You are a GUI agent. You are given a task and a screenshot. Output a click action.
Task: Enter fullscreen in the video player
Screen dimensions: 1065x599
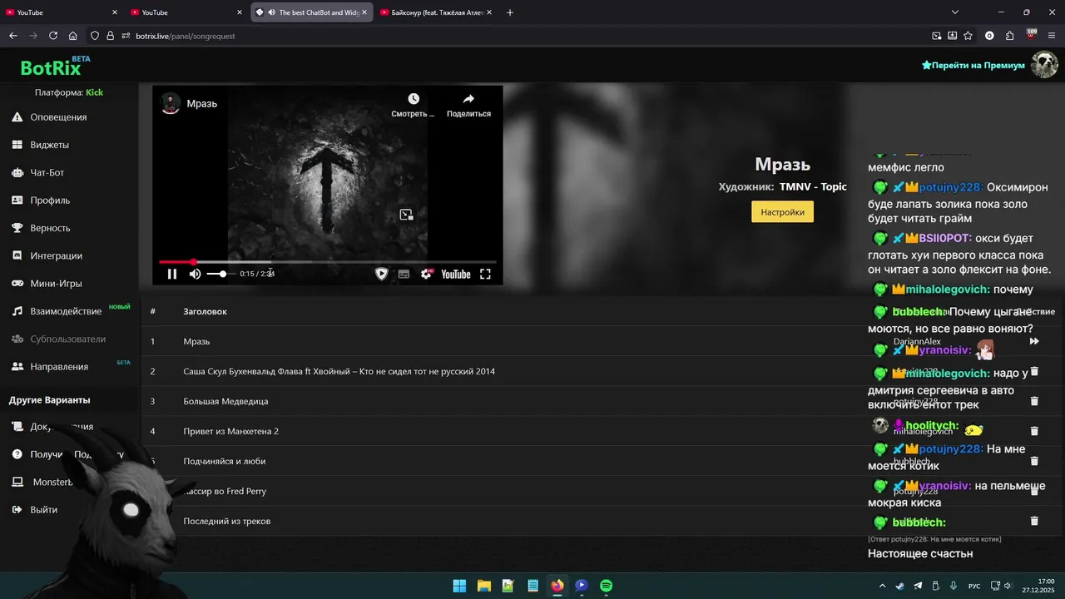(x=485, y=274)
